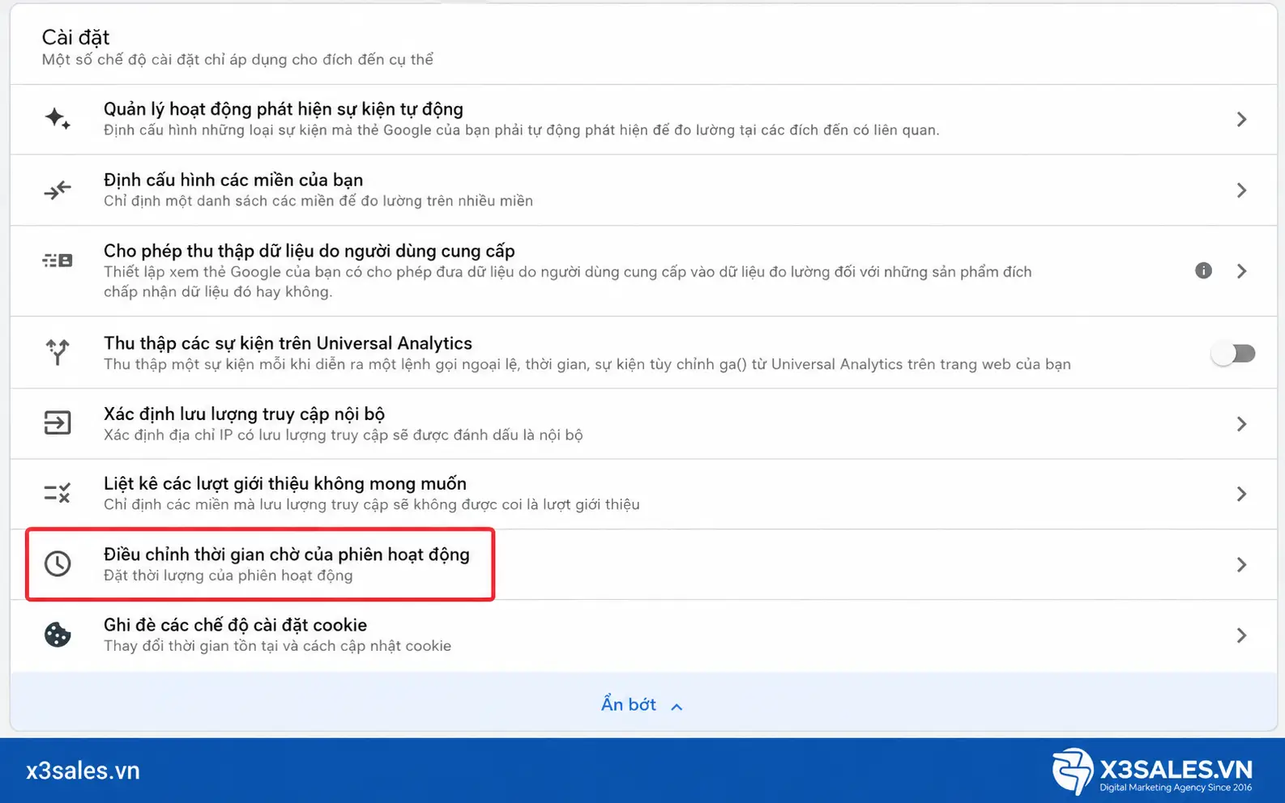Viewport: 1285px width, 803px height.
Task: Toggle the Universal Analytics event collection switch
Action: pyautogui.click(x=1233, y=353)
